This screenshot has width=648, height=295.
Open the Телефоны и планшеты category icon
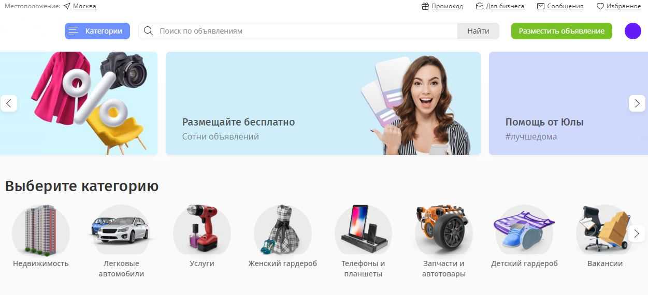click(363, 230)
